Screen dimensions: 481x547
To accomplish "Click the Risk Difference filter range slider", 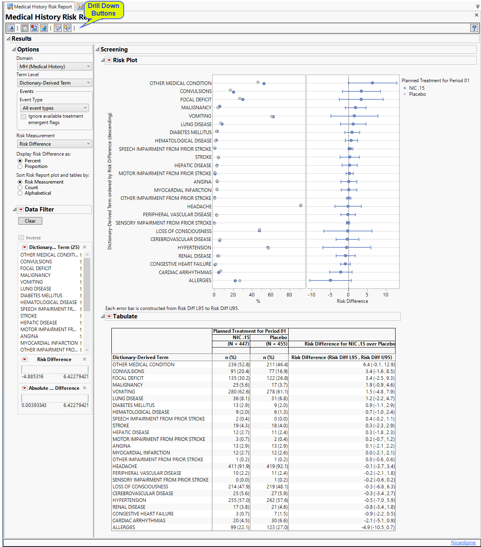I will coord(55,369).
